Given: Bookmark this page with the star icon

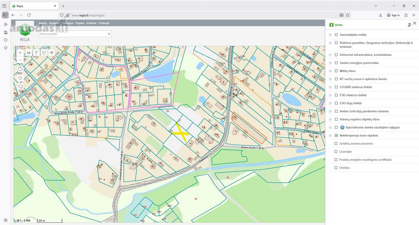Looking at the screenshot, I should [x=348, y=15].
